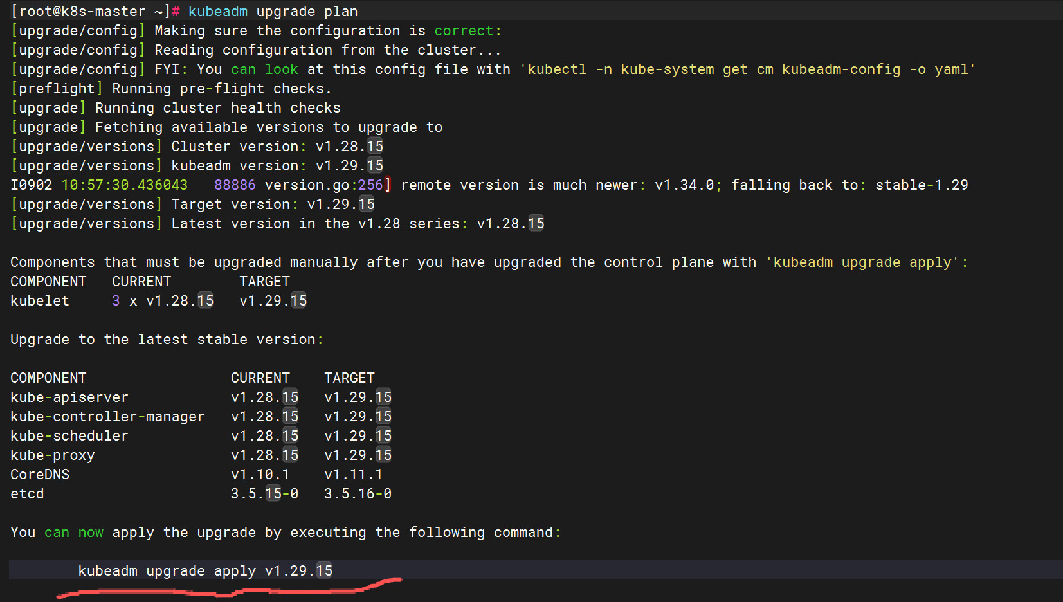The image size is (1063, 602).
Task: Click 'Running cluster health checks' line
Action: point(218,108)
